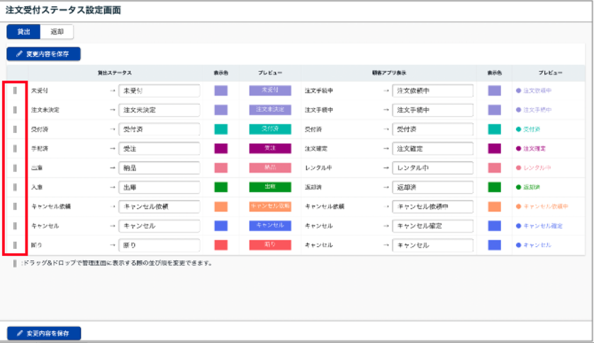Select the 貸出 tab
Viewport: 594px width, 343px height.
[x=23, y=32]
